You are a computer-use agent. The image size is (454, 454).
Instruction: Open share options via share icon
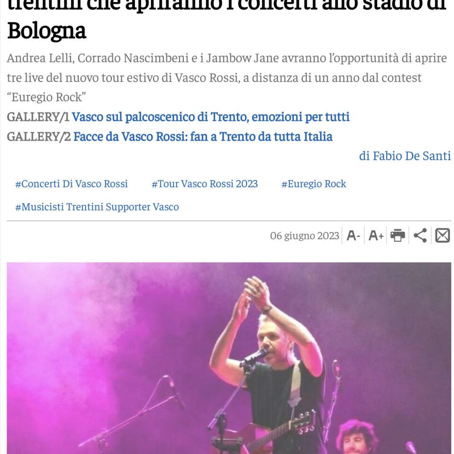420,235
